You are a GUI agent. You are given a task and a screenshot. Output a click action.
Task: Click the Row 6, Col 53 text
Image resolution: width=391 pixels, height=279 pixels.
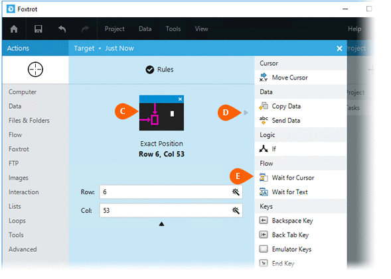[x=161, y=154]
